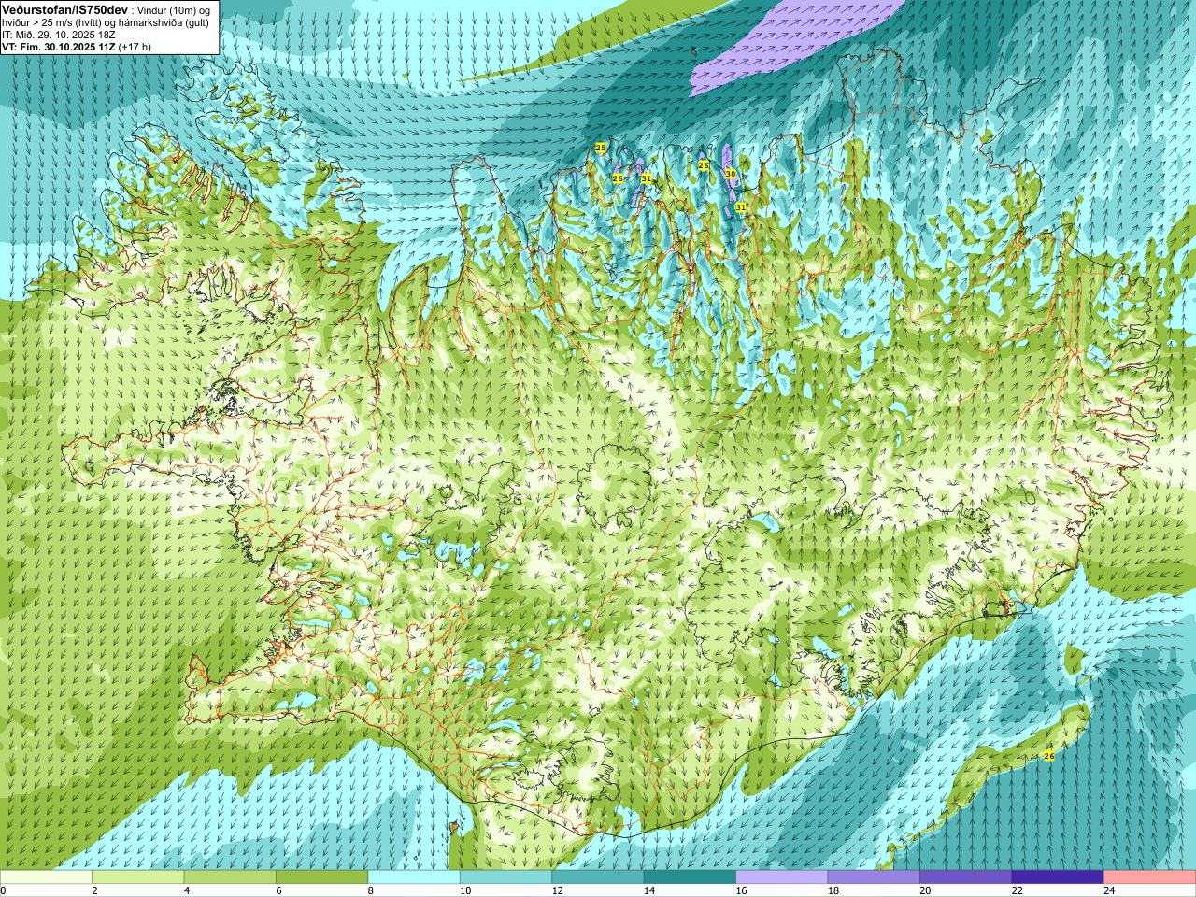Select the "hviður > 25 m/s (hvítt) og hámarkshviða (gult)" line

coord(106,22)
